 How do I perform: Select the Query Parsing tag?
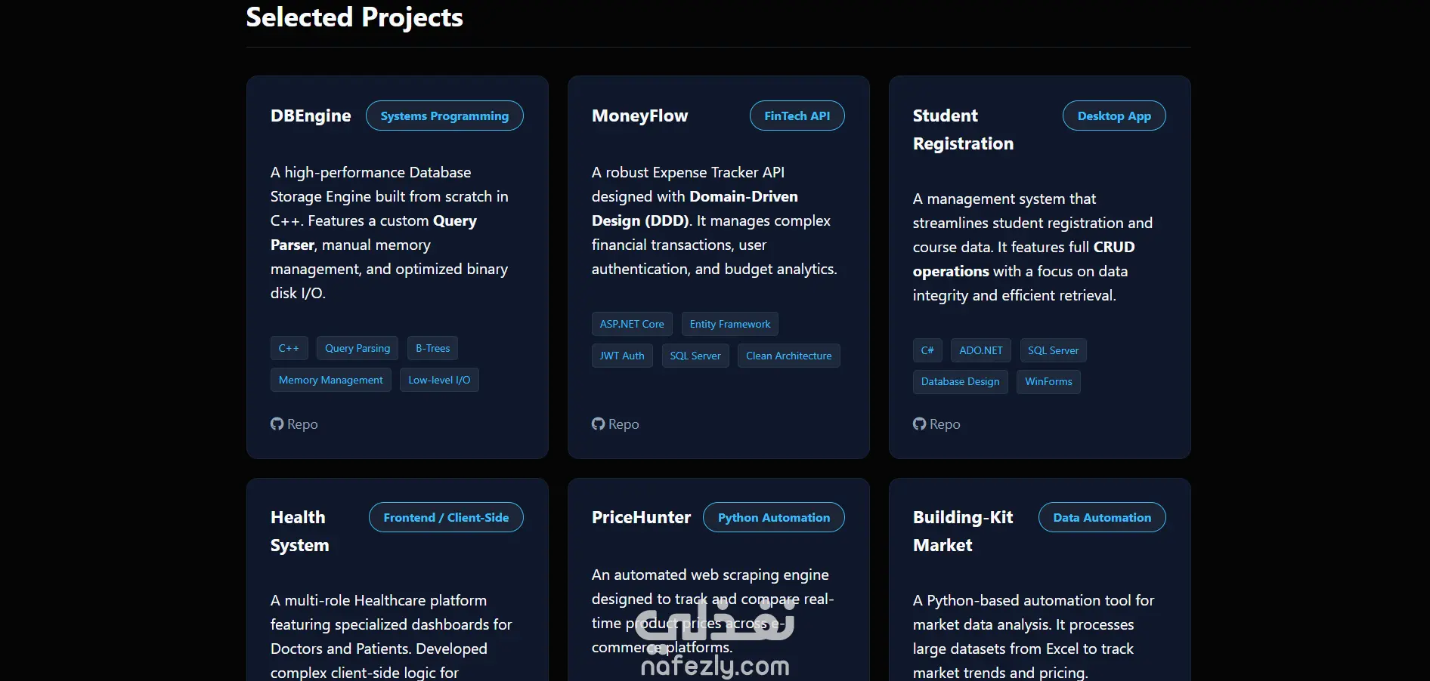click(x=357, y=348)
